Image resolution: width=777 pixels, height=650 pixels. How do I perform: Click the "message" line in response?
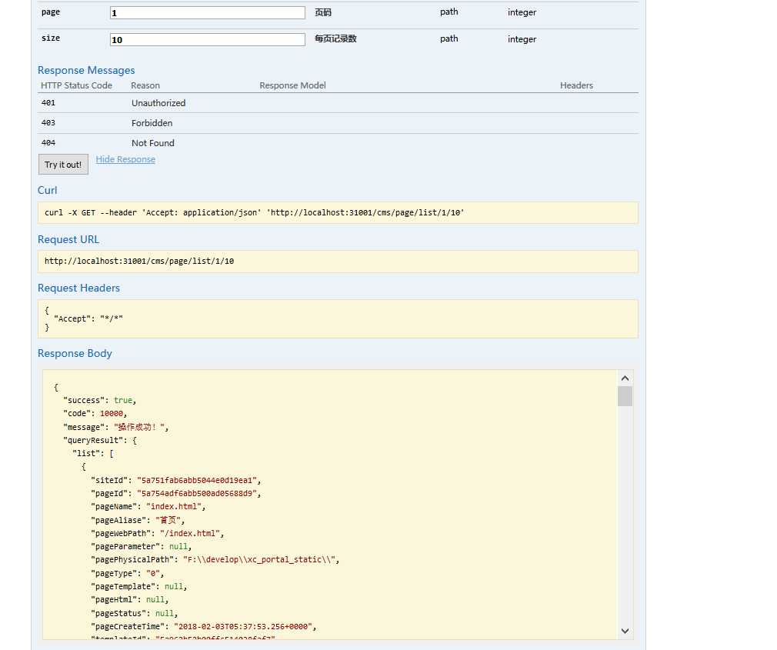point(116,427)
